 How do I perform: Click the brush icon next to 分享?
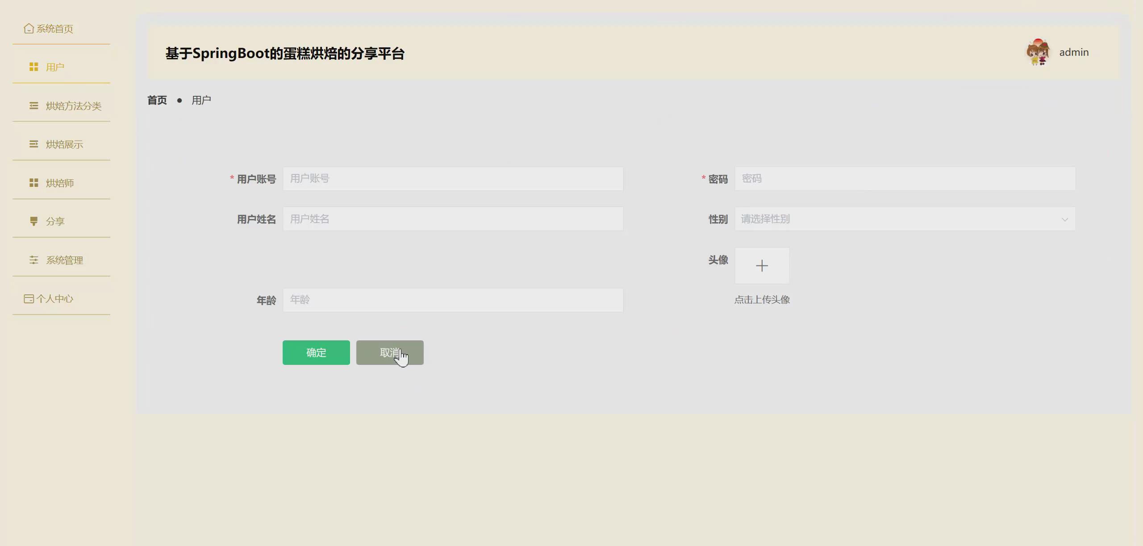[33, 221]
